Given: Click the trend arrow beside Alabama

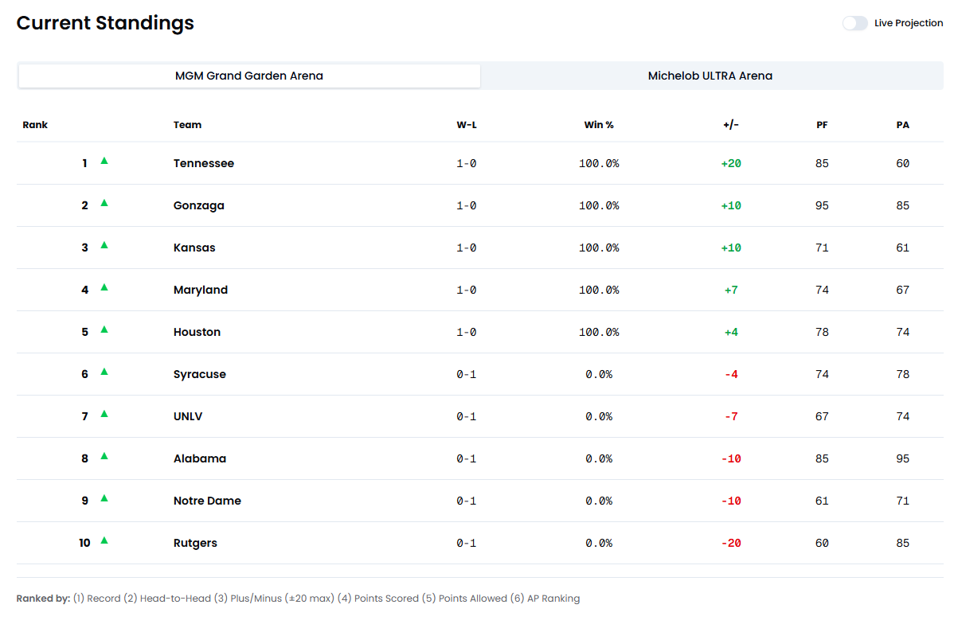Looking at the screenshot, I should click(104, 456).
